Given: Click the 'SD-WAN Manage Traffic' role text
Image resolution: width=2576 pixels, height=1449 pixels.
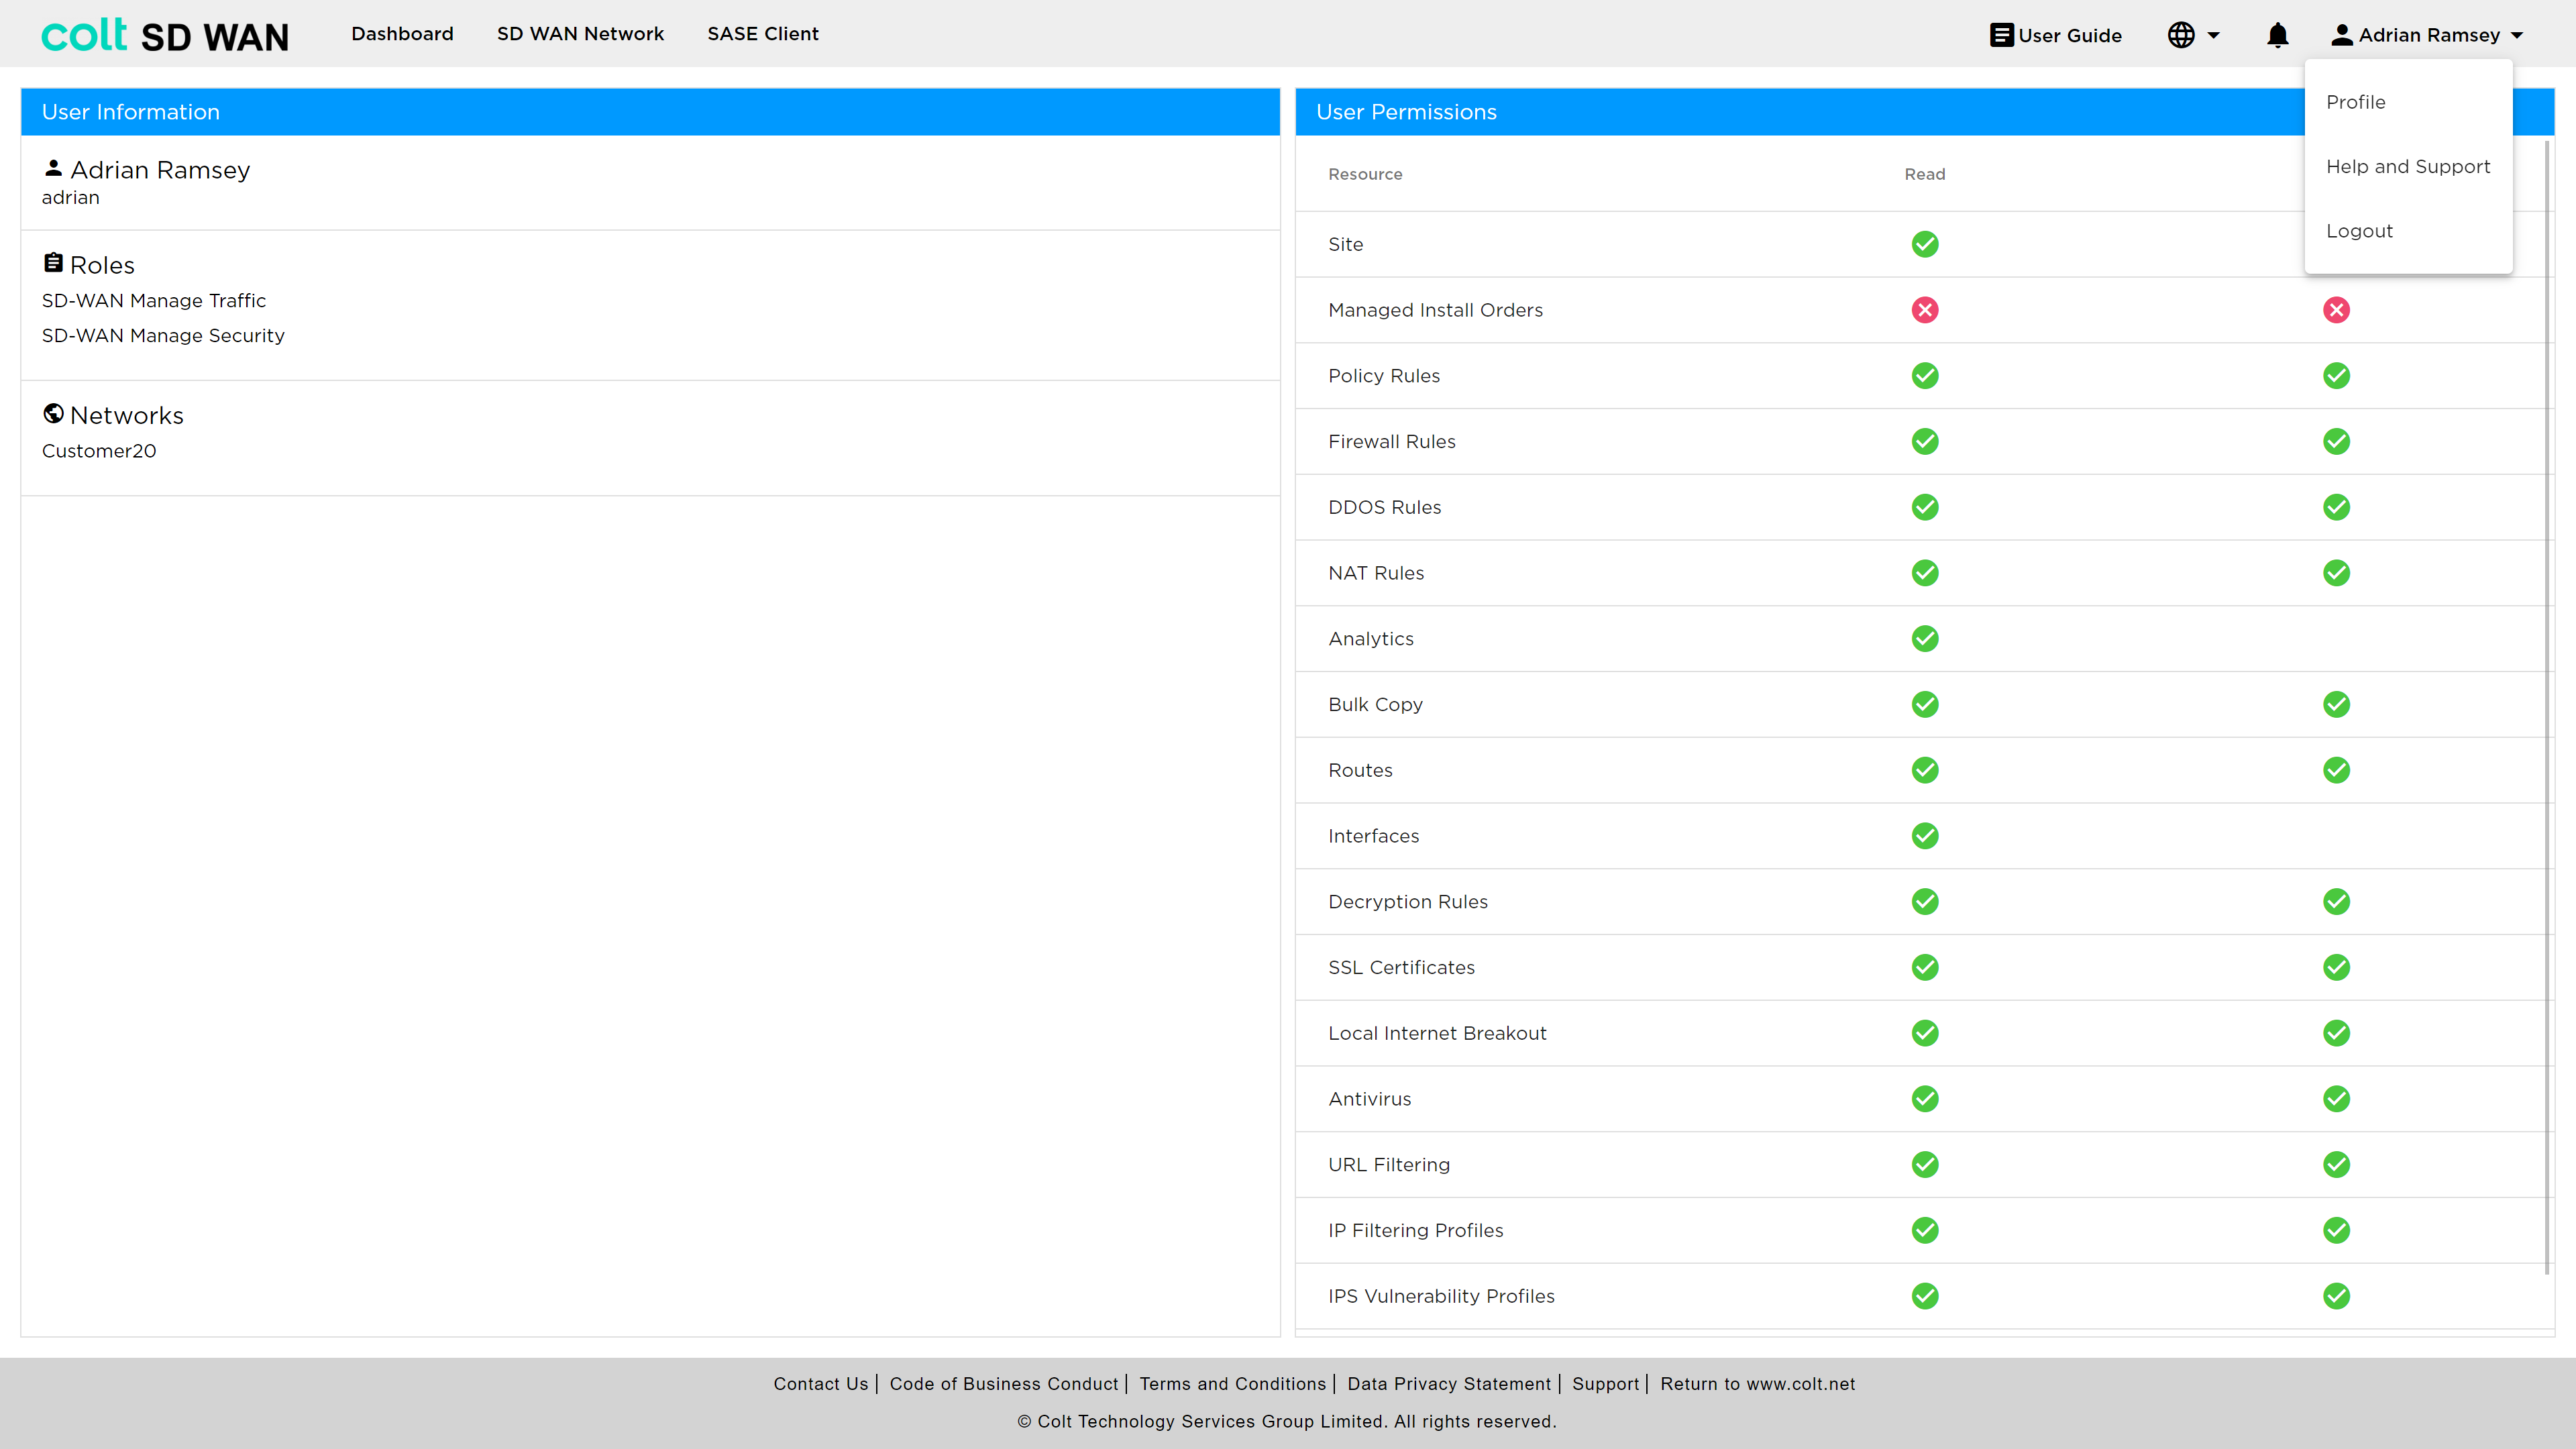Looking at the screenshot, I should click(x=154, y=301).
